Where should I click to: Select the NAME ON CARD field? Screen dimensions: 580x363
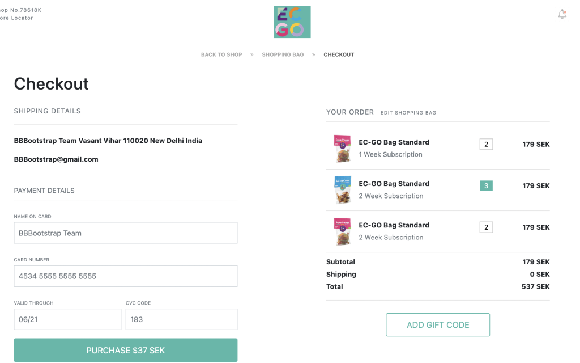[125, 233]
